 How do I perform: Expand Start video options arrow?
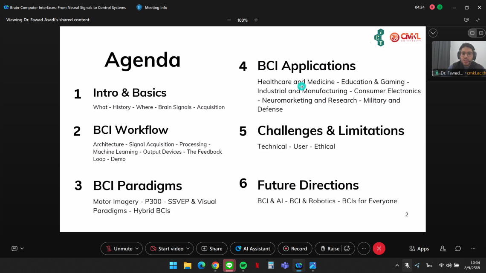coord(188,249)
